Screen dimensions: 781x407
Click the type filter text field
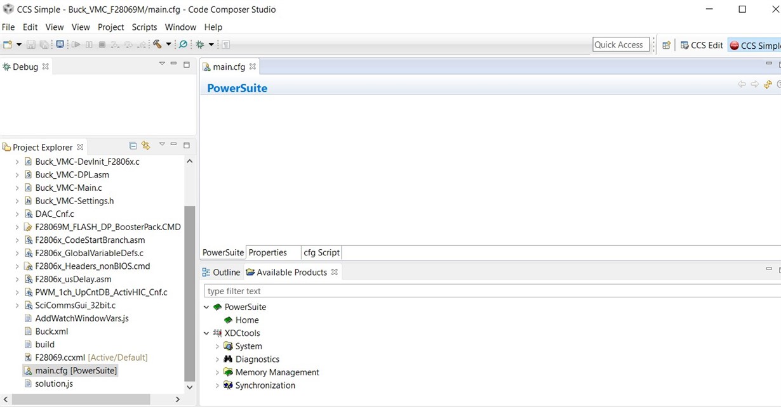pos(492,291)
